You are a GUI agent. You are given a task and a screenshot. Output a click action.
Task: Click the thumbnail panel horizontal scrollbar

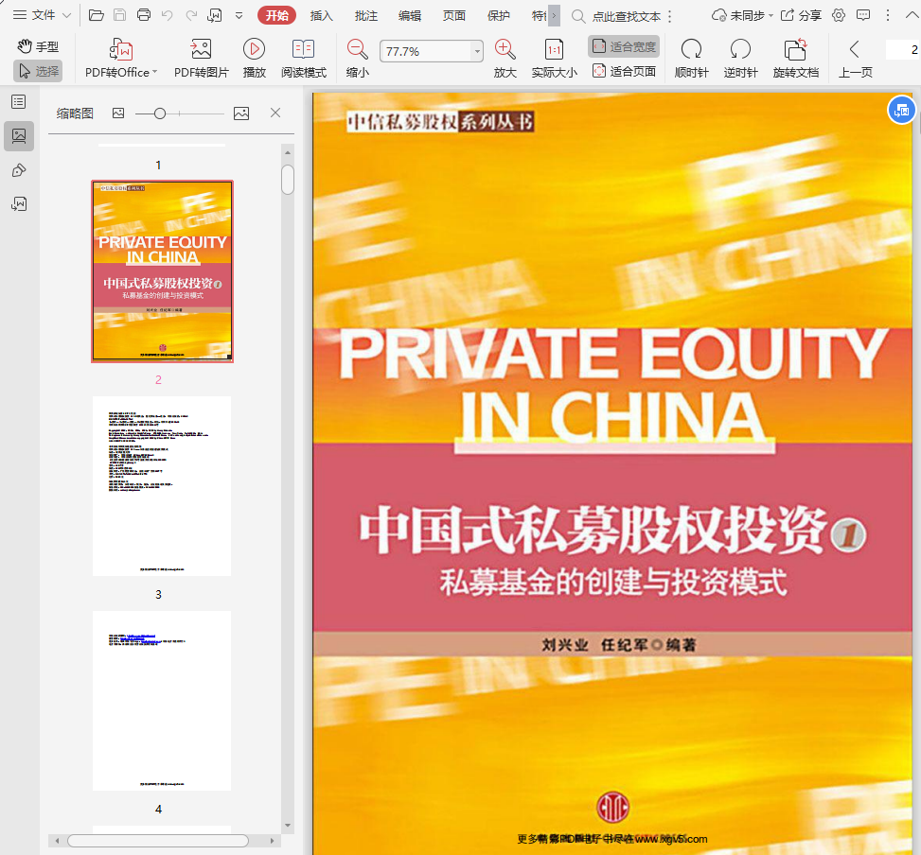point(158,841)
